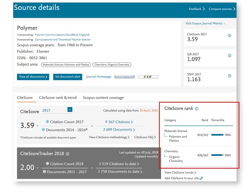Click the ISSN 0032-3861 text
This screenshot has width=249, height=192.
pyautogui.click(x=32, y=58)
